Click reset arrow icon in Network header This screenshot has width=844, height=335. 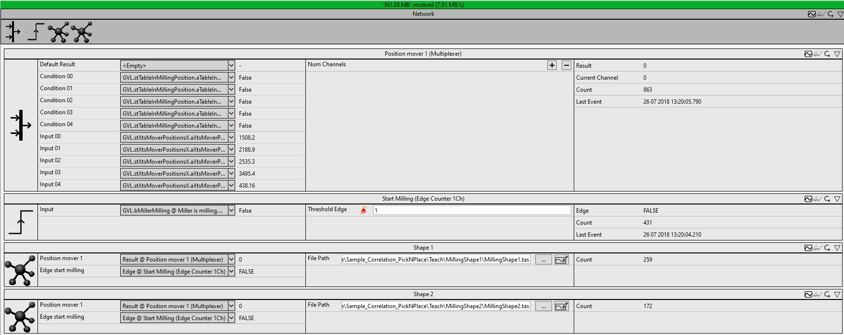click(x=831, y=14)
